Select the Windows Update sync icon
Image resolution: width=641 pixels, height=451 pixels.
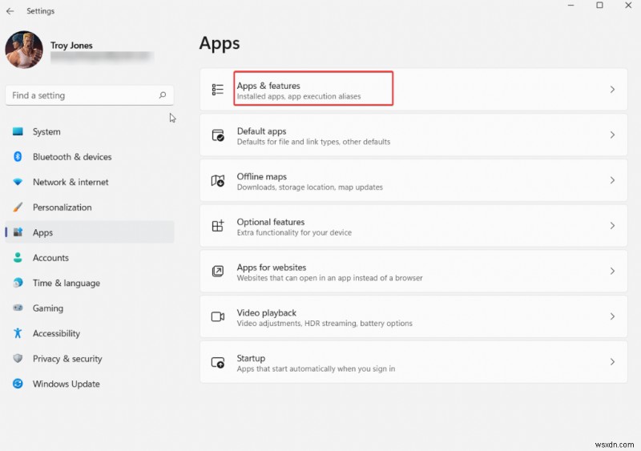tap(18, 384)
